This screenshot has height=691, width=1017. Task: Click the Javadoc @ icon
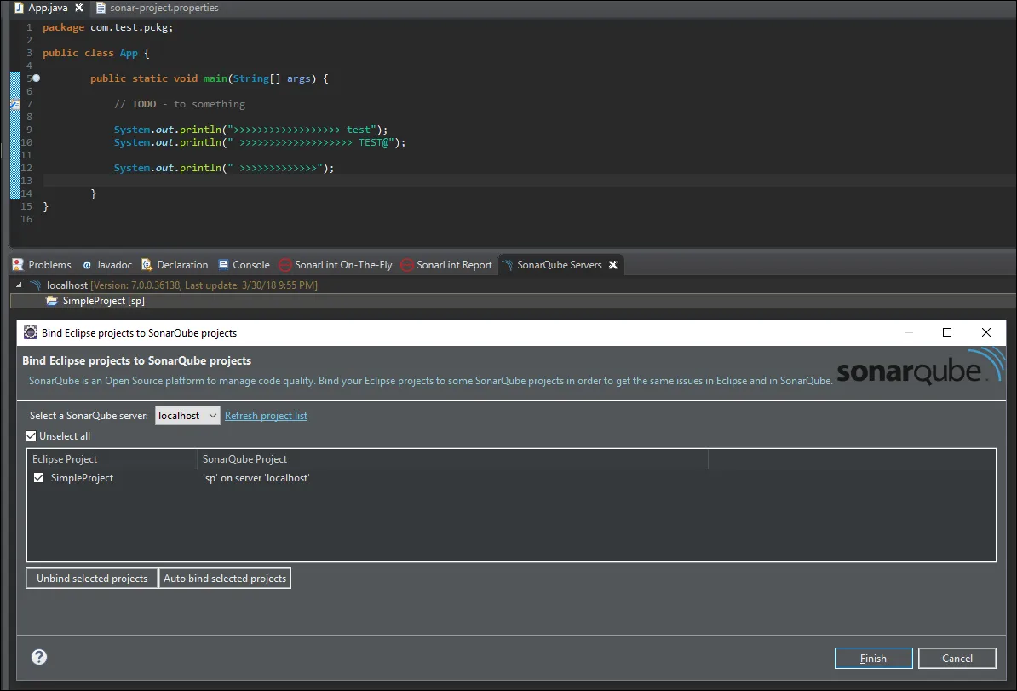pos(87,265)
